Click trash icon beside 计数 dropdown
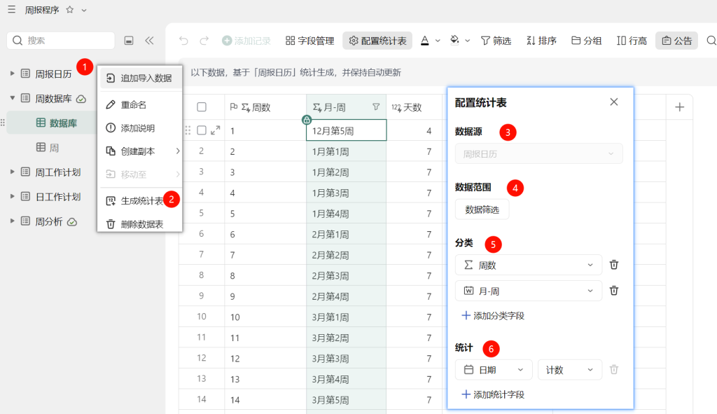 point(613,369)
